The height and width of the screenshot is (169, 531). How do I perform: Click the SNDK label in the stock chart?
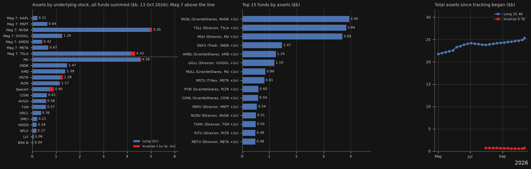click(24, 66)
